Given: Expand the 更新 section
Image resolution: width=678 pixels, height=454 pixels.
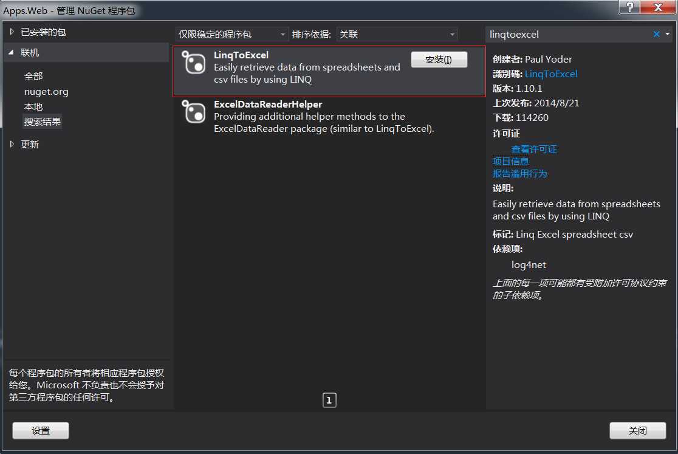Looking at the screenshot, I should pos(12,144).
